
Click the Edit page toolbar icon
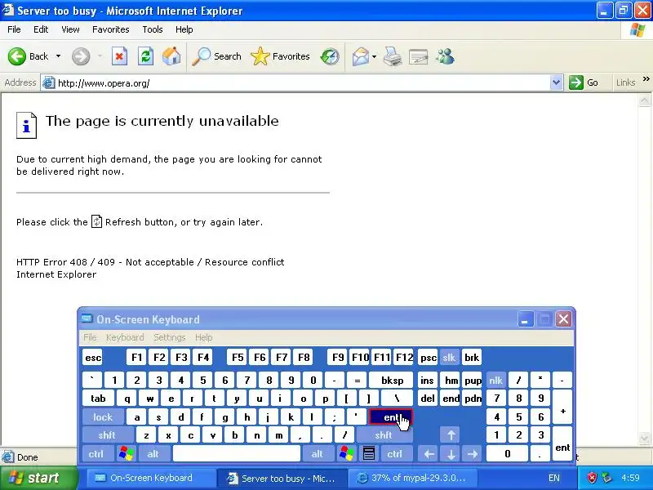tap(419, 56)
